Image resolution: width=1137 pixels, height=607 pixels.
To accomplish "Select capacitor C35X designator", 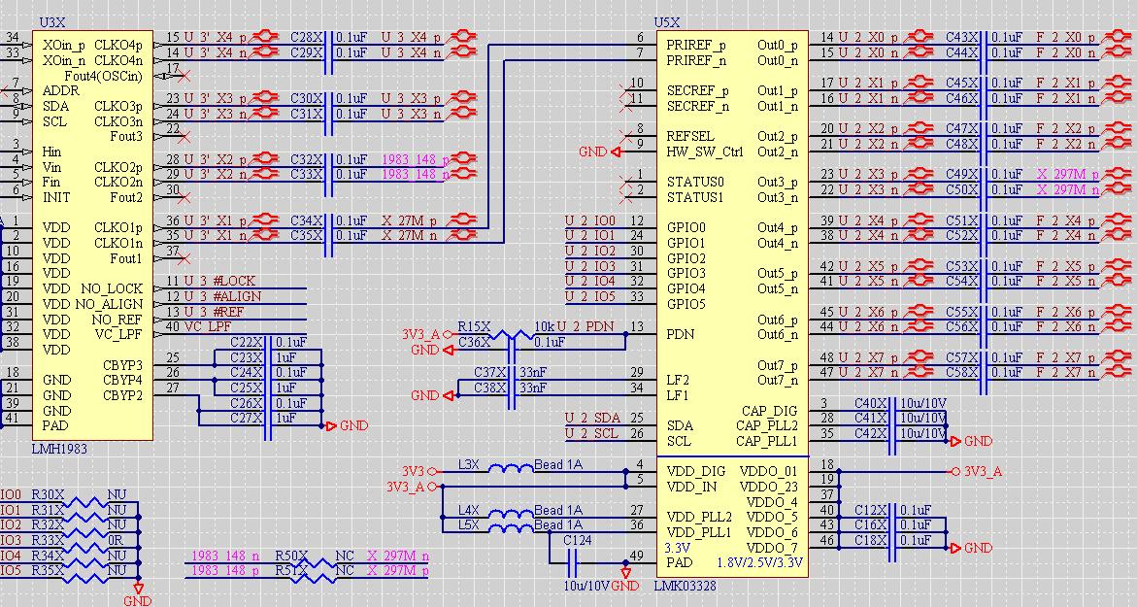I will tap(308, 235).
